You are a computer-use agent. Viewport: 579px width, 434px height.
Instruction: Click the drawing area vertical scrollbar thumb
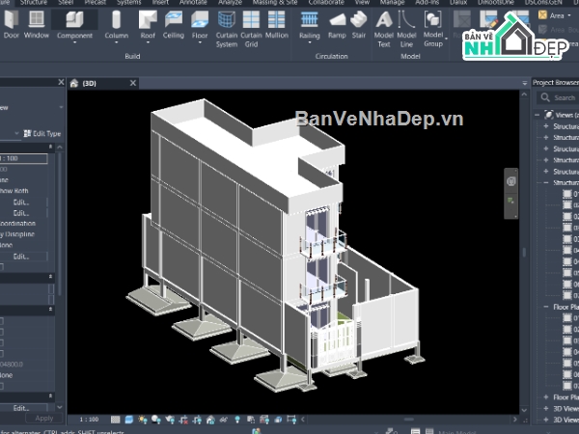(524, 253)
